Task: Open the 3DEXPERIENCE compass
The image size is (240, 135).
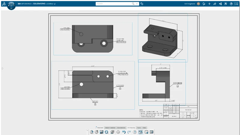Action: 11,5
